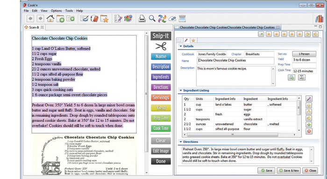The width and height of the screenshot is (327, 179).
Task: Collapse the Details section
Action: click(x=181, y=46)
